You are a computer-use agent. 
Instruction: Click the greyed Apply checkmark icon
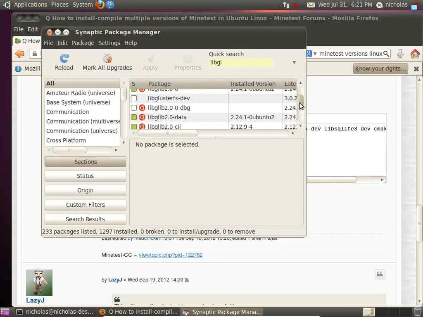tap(150, 59)
